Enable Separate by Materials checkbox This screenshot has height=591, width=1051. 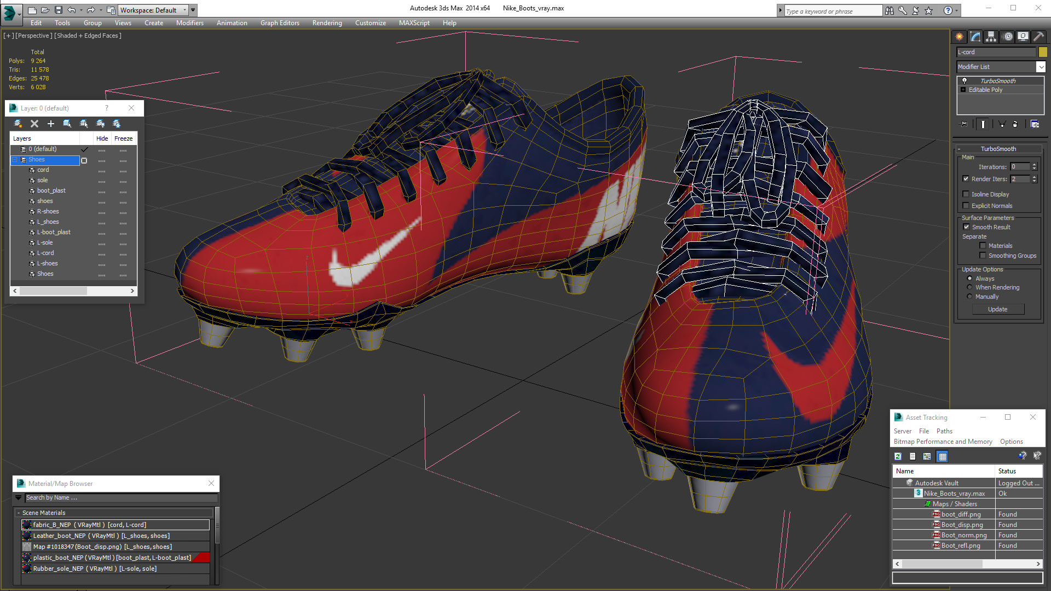983,246
